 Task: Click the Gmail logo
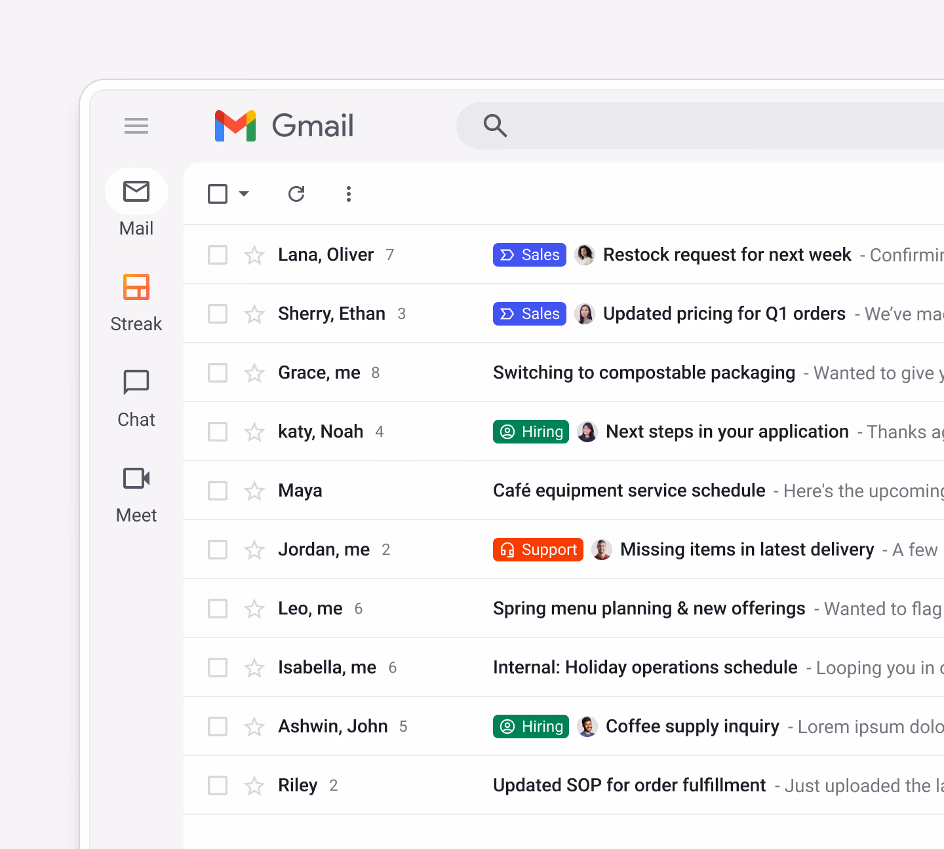click(284, 126)
